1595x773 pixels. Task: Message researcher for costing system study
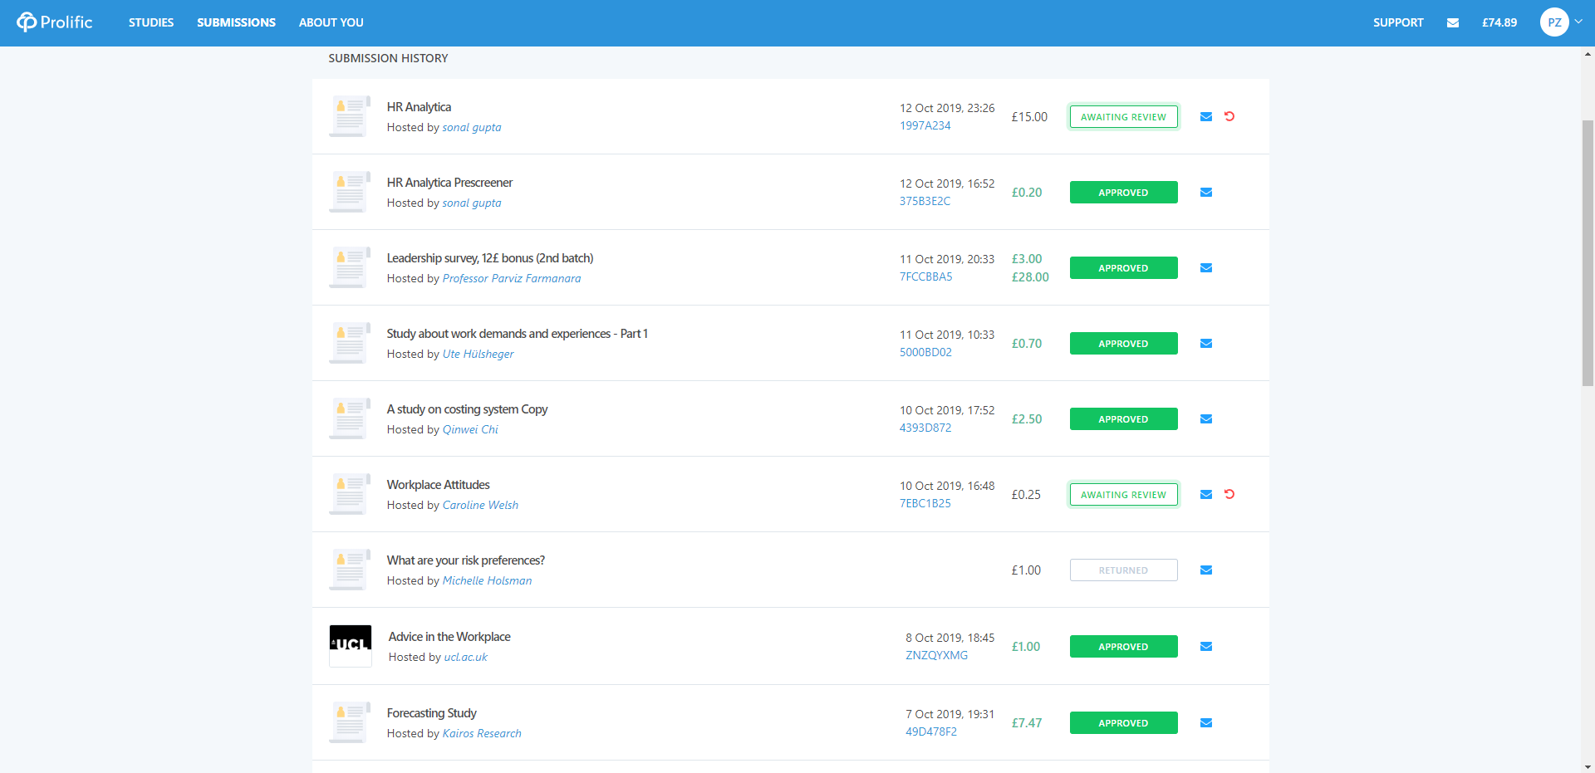1206,419
